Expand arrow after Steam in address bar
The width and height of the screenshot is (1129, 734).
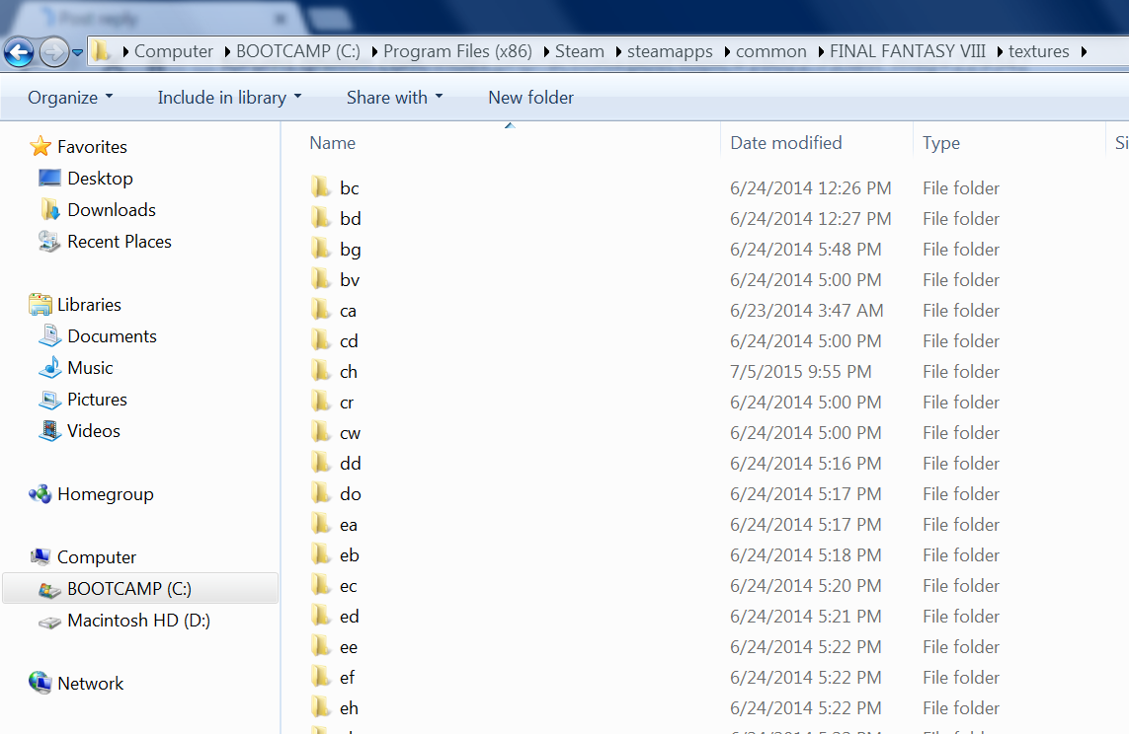(x=617, y=51)
